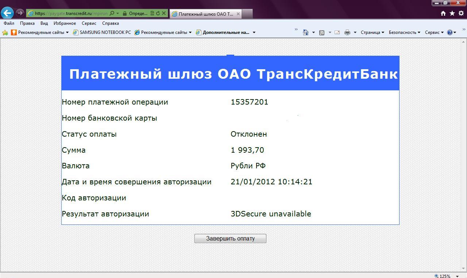Screen dimensions: 467x278
Task: Open the Home page via title bar house icon
Action: [x=443, y=13]
